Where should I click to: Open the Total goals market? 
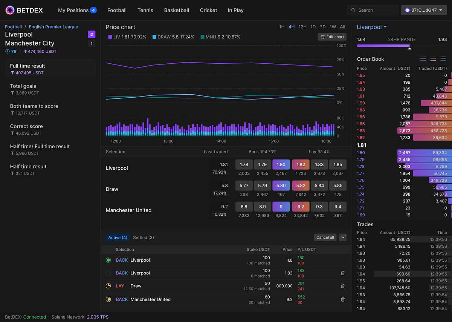[x=50, y=89]
